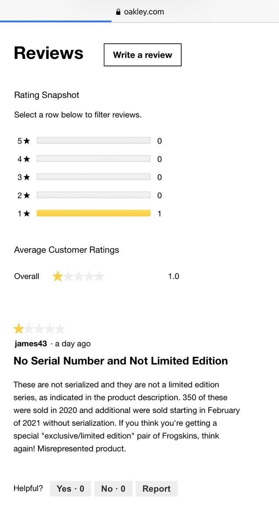This screenshot has height=524, width=279.
Task: Open reviewer james43's profile
Action: click(31, 344)
